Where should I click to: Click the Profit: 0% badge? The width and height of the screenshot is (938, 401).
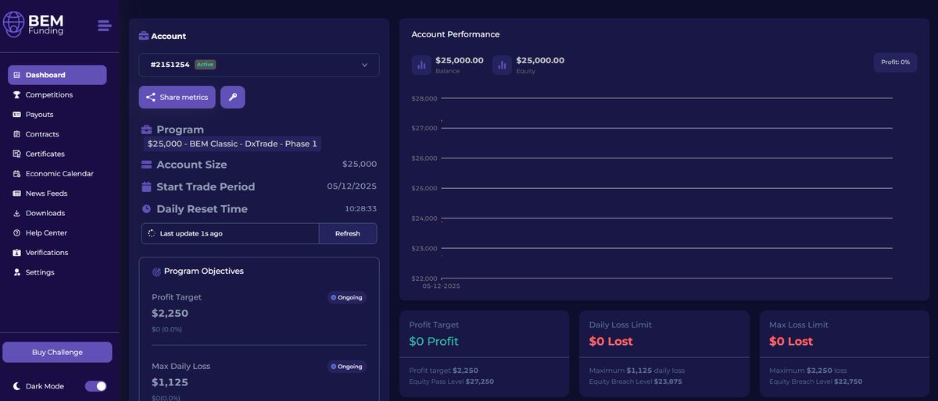point(895,62)
